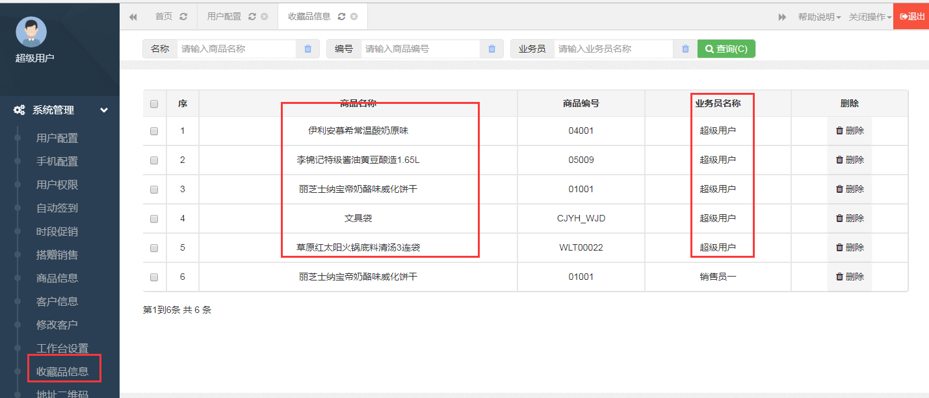The image size is (929, 398).
Task: Click the back double-arrow tab scroll icon
Action: tap(133, 17)
